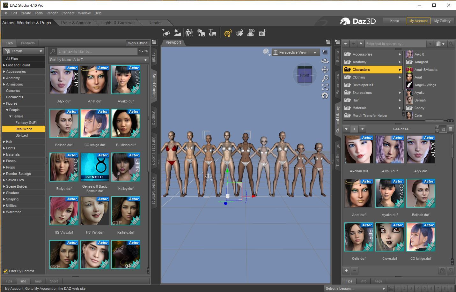The width and height of the screenshot is (456, 292).
Task: Open the Render menu
Action: click(x=52, y=13)
